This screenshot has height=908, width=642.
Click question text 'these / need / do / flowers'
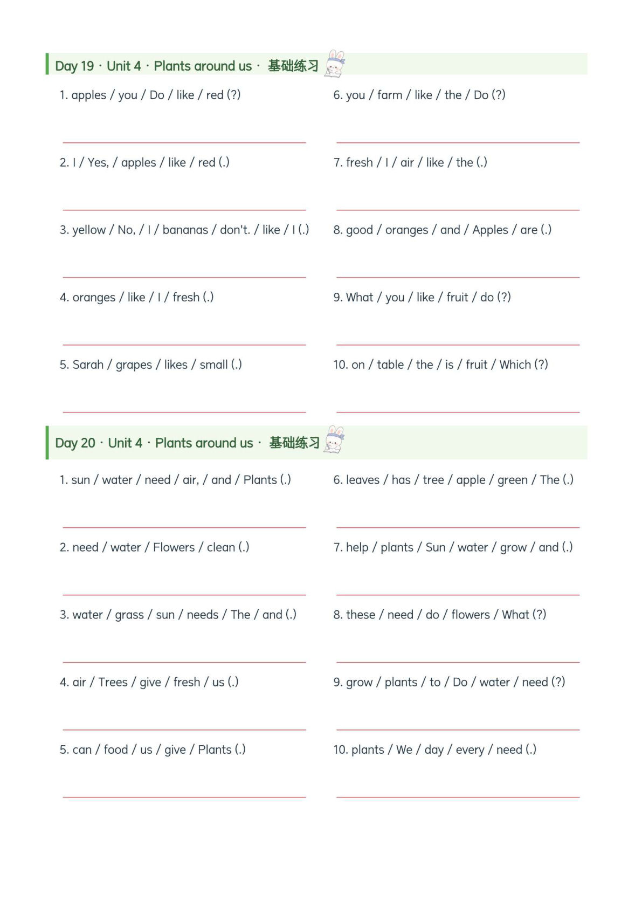pos(440,615)
